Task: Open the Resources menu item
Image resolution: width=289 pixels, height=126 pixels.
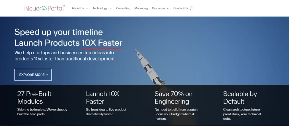Action: (x=159, y=8)
